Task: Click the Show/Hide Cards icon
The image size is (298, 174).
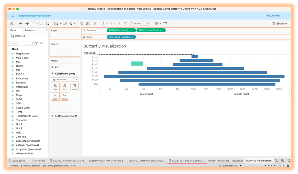Action: pyautogui.click(x=157, y=24)
